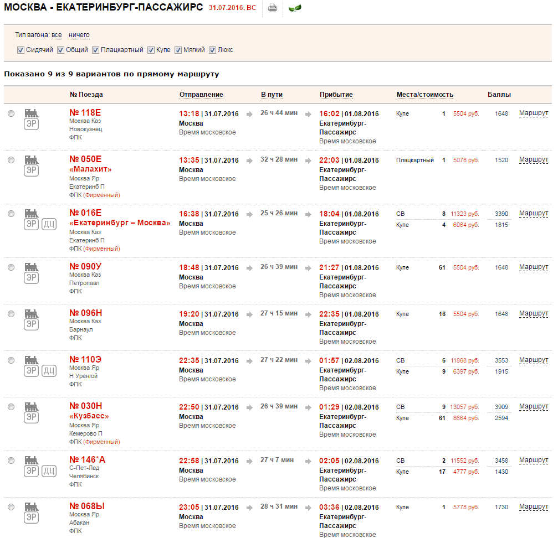Click the ДЦ badge for train 110Э
The width and height of the screenshot is (558, 538).
point(49,371)
